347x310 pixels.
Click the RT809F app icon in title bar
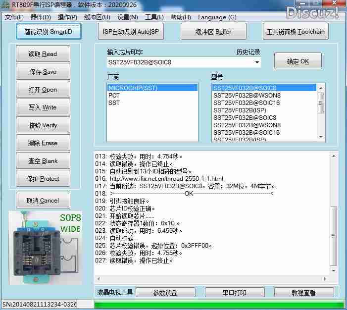click(x=5, y=5)
